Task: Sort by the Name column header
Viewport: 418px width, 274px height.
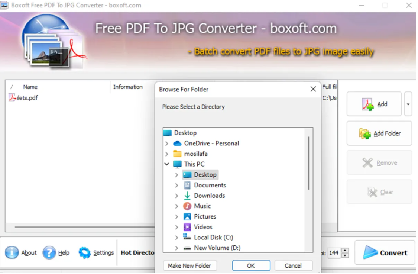Action: (30, 87)
